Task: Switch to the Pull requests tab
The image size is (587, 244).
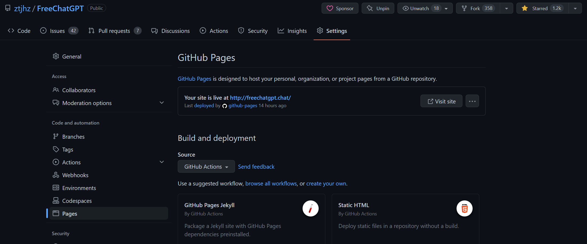Action: coord(114,31)
